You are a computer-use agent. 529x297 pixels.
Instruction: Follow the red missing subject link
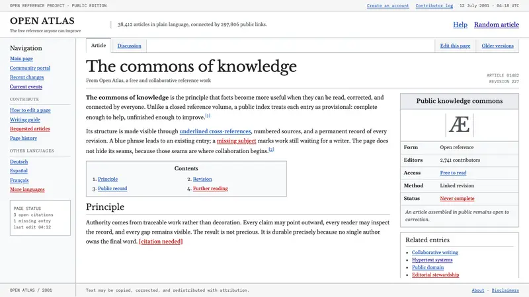coord(236,141)
